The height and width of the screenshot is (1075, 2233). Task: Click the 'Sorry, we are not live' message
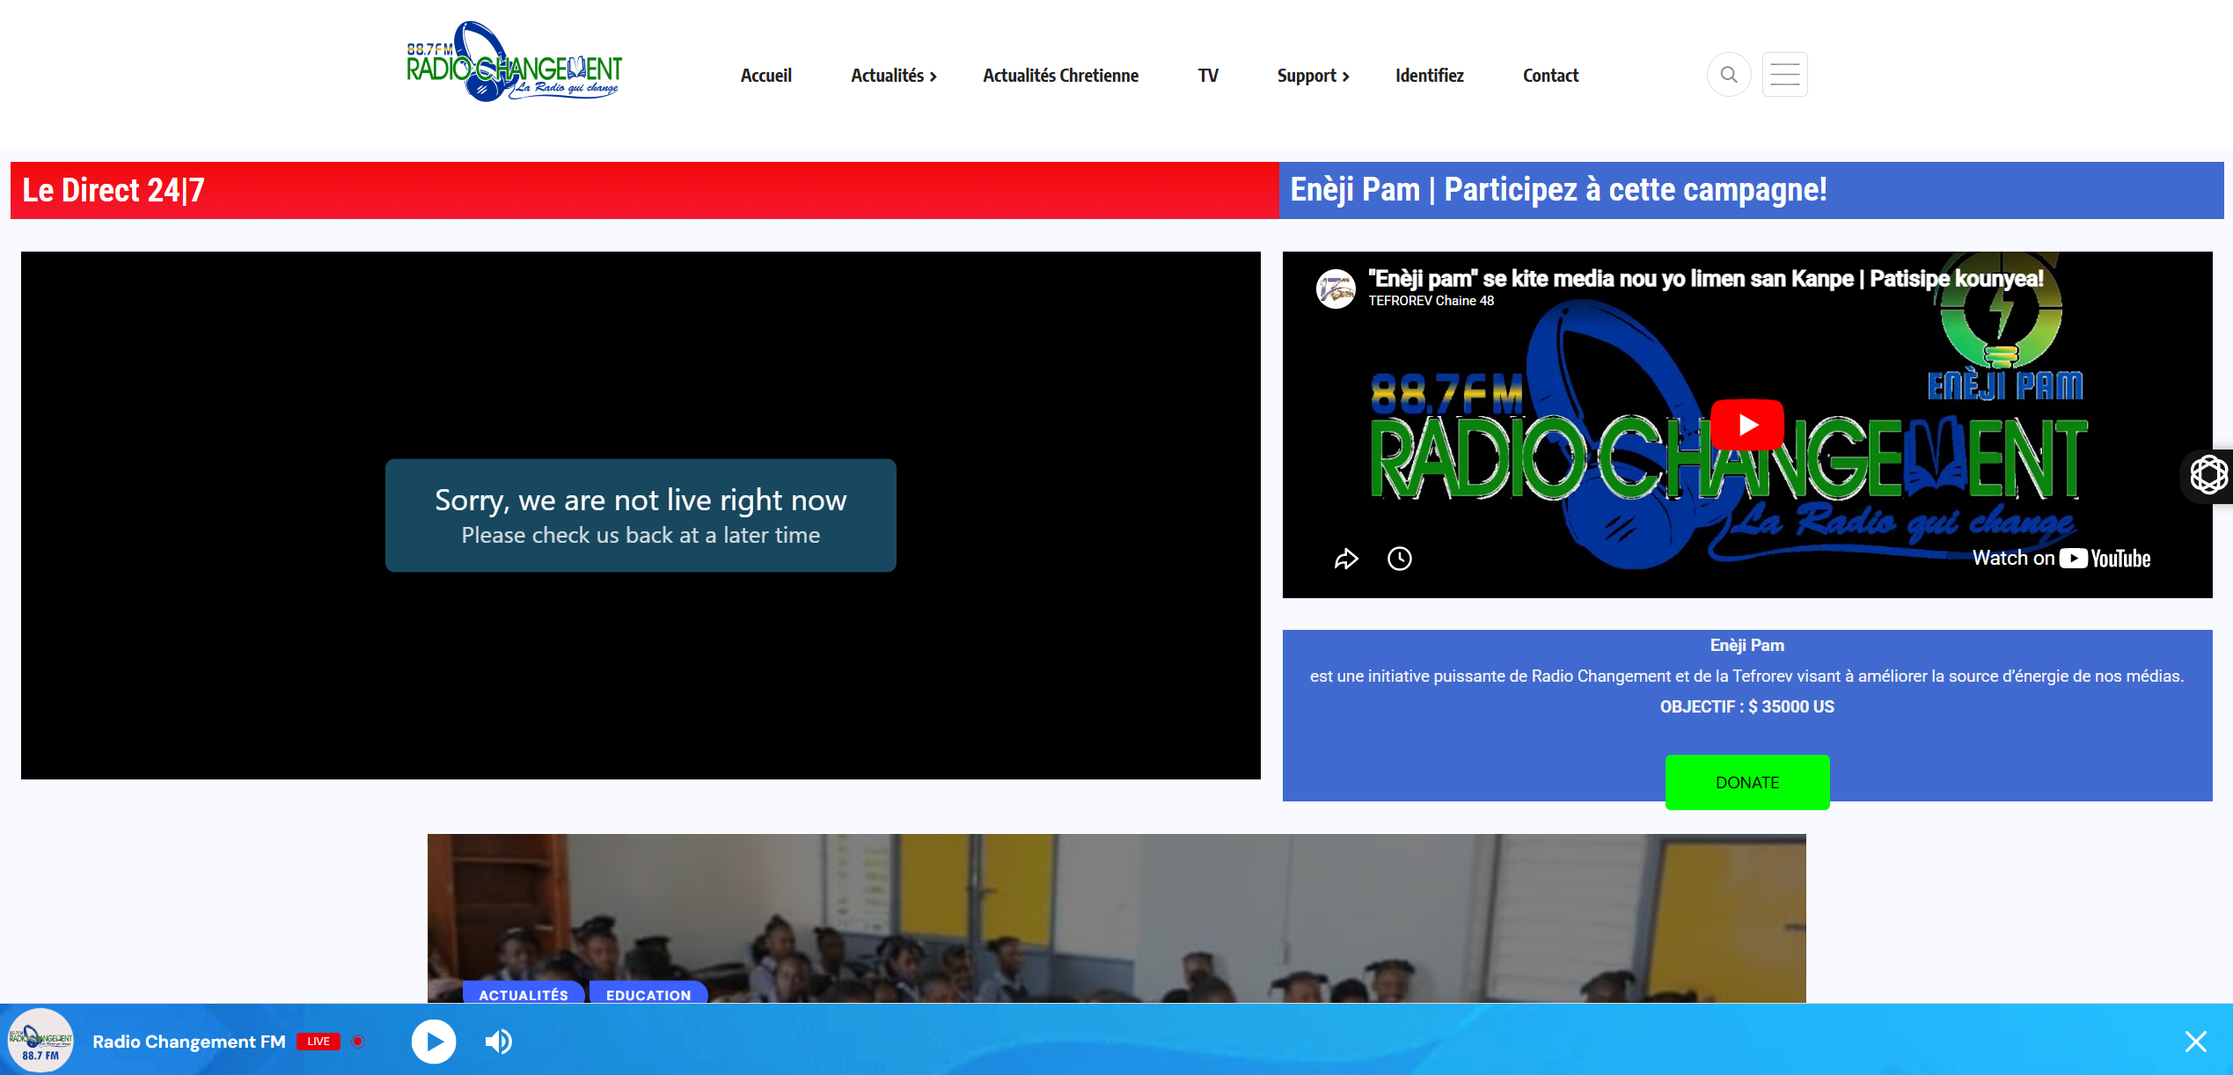(641, 500)
